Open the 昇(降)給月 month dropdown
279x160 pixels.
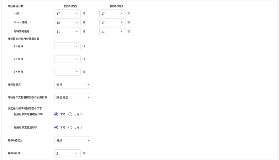(x=67, y=153)
